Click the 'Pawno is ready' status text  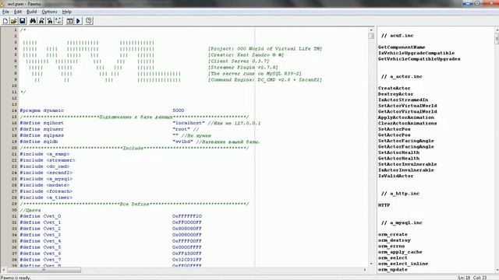(x=16, y=278)
